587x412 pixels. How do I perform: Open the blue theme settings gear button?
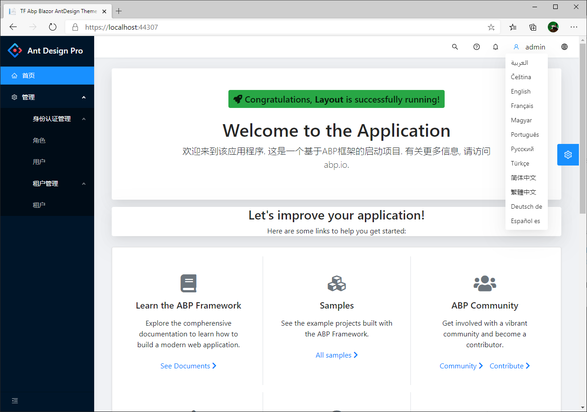coord(568,154)
